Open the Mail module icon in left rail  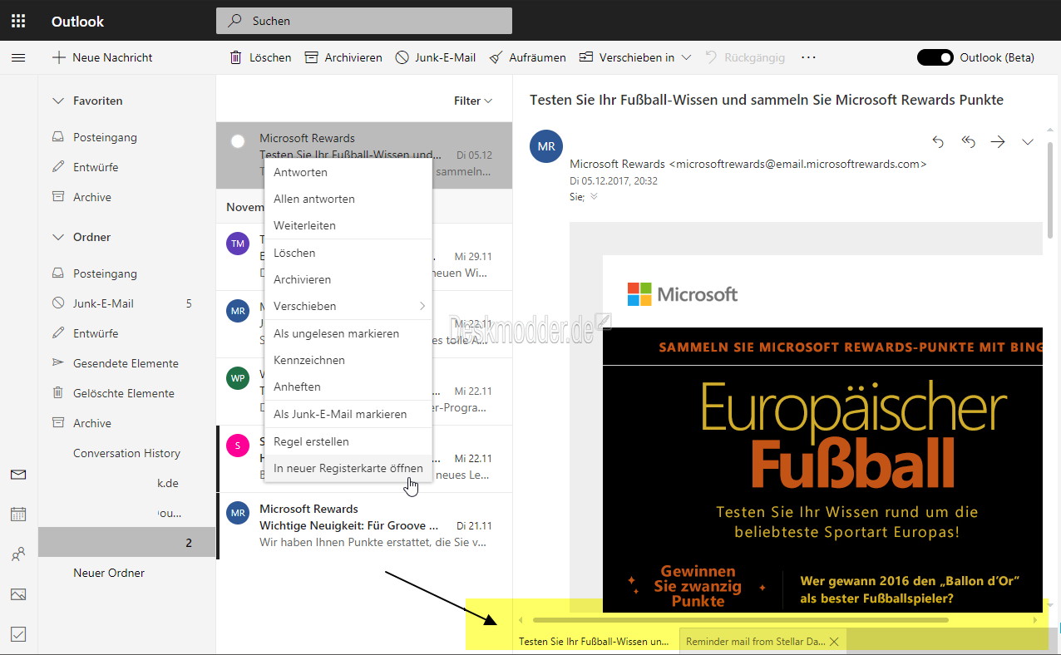click(x=18, y=475)
